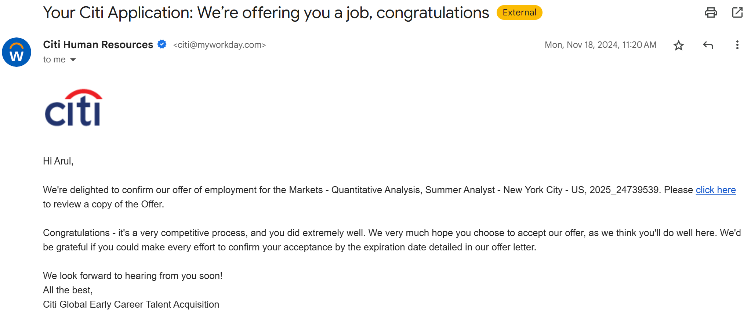Click the Citi logo image
The height and width of the screenshot is (315, 751).
[73, 108]
